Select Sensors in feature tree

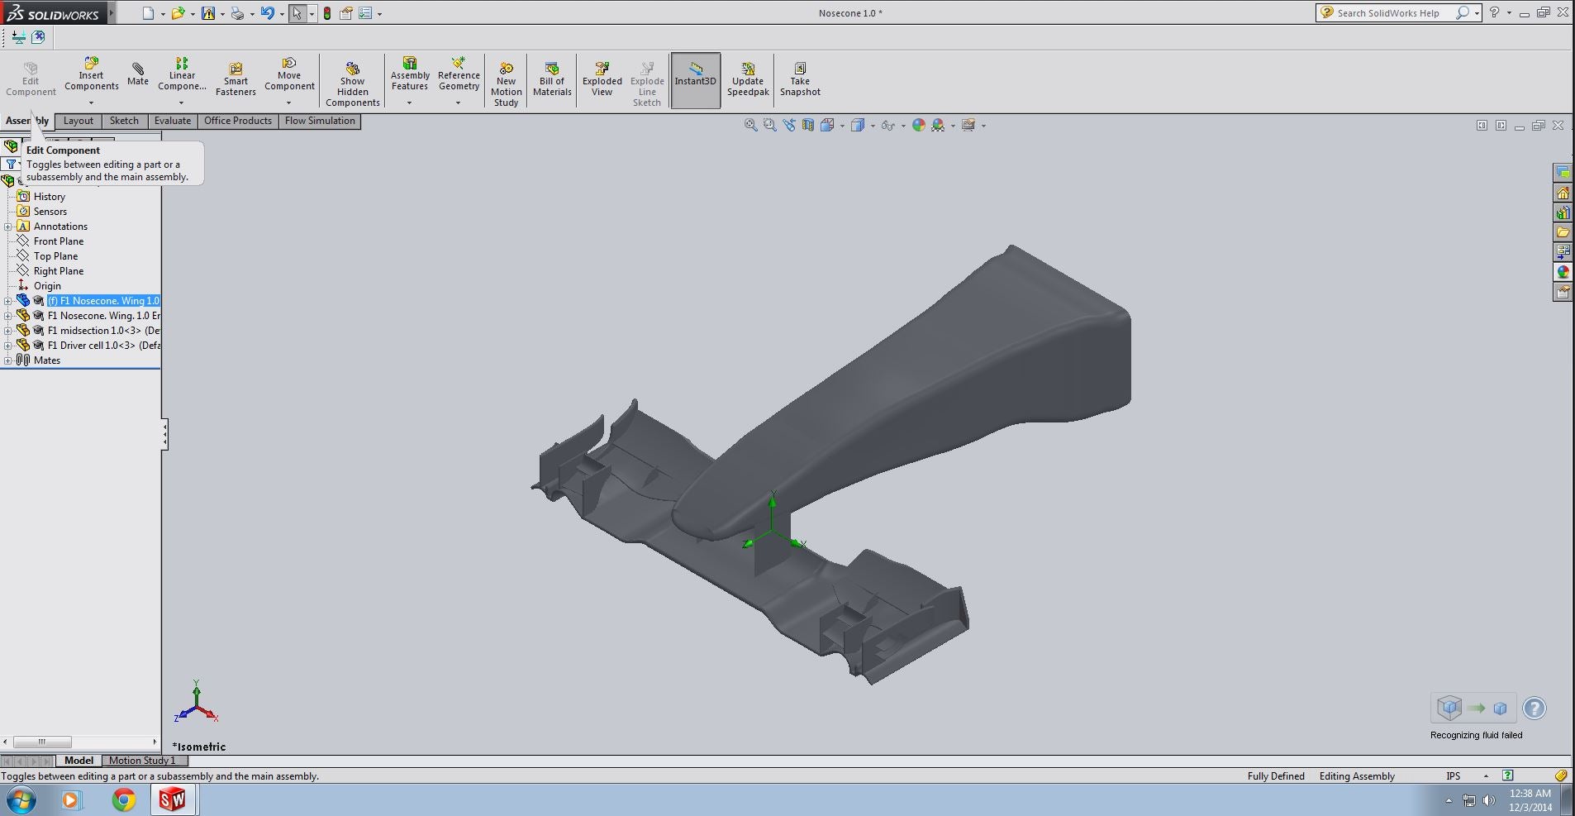[50, 212]
